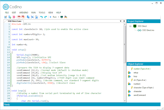Screen dimensions: 164x110
Task: Select loop in Object Explorer
Action: click(x=135, y=76)
